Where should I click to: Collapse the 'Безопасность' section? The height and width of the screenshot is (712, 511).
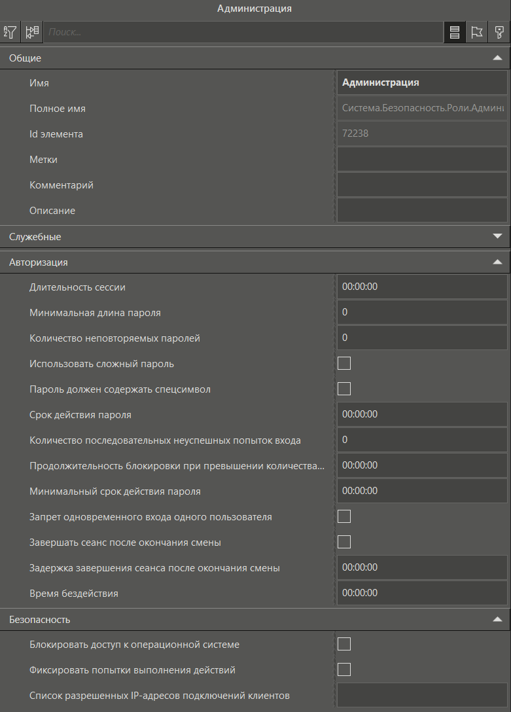pyautogui.click(x=497, y=619)
